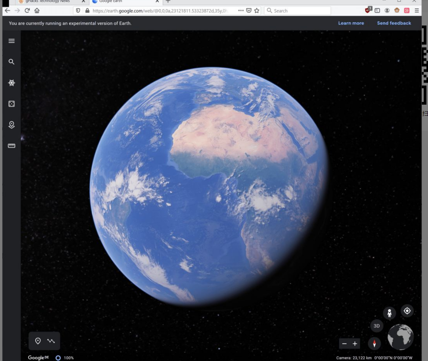
Task: Select the Measure ruler tool
Action: [x=11, y=146]
